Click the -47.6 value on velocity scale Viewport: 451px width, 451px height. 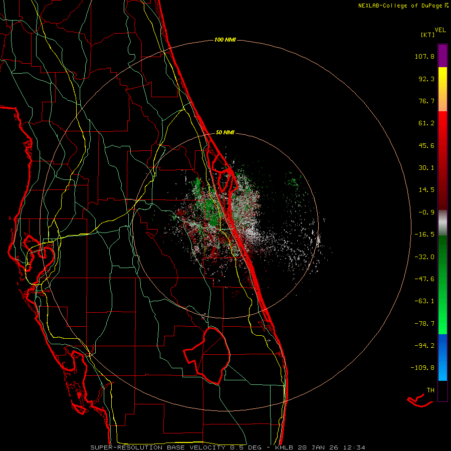(424, 279)
